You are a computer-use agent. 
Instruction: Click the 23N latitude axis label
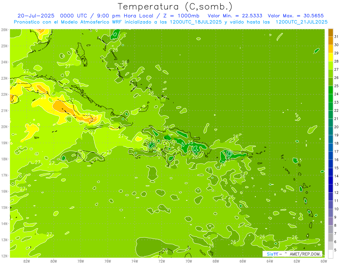point(4,78)
